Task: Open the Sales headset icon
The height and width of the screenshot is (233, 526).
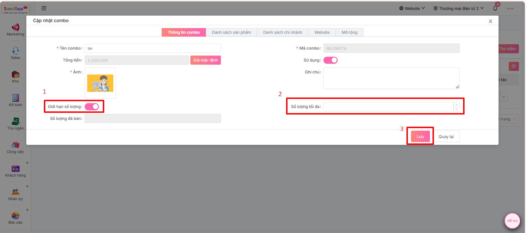Action: (15, 51)
